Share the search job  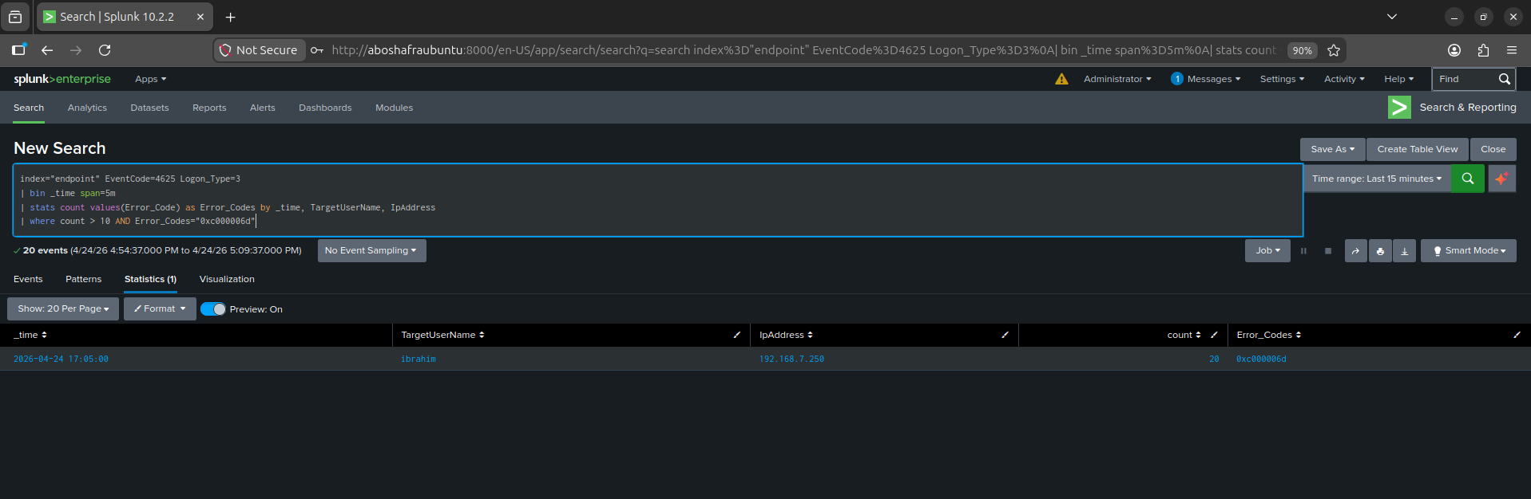[x=1355, y=251]
